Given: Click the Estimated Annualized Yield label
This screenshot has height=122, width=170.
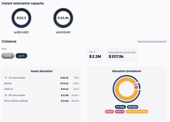Looking at the screenshot, I should (x=122, y=52).
